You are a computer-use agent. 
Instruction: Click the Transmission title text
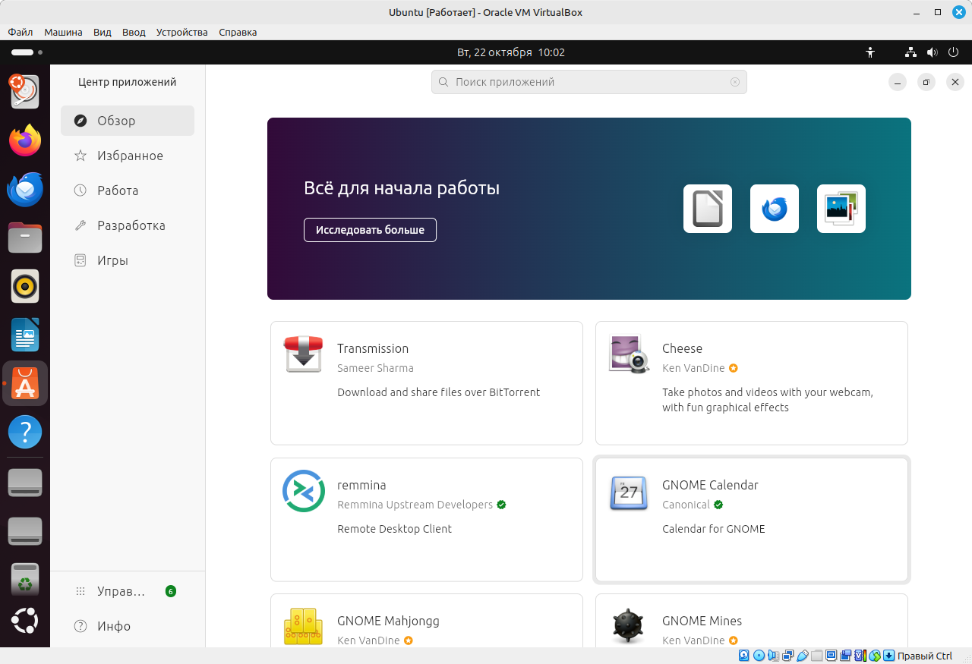click(373, 348)
